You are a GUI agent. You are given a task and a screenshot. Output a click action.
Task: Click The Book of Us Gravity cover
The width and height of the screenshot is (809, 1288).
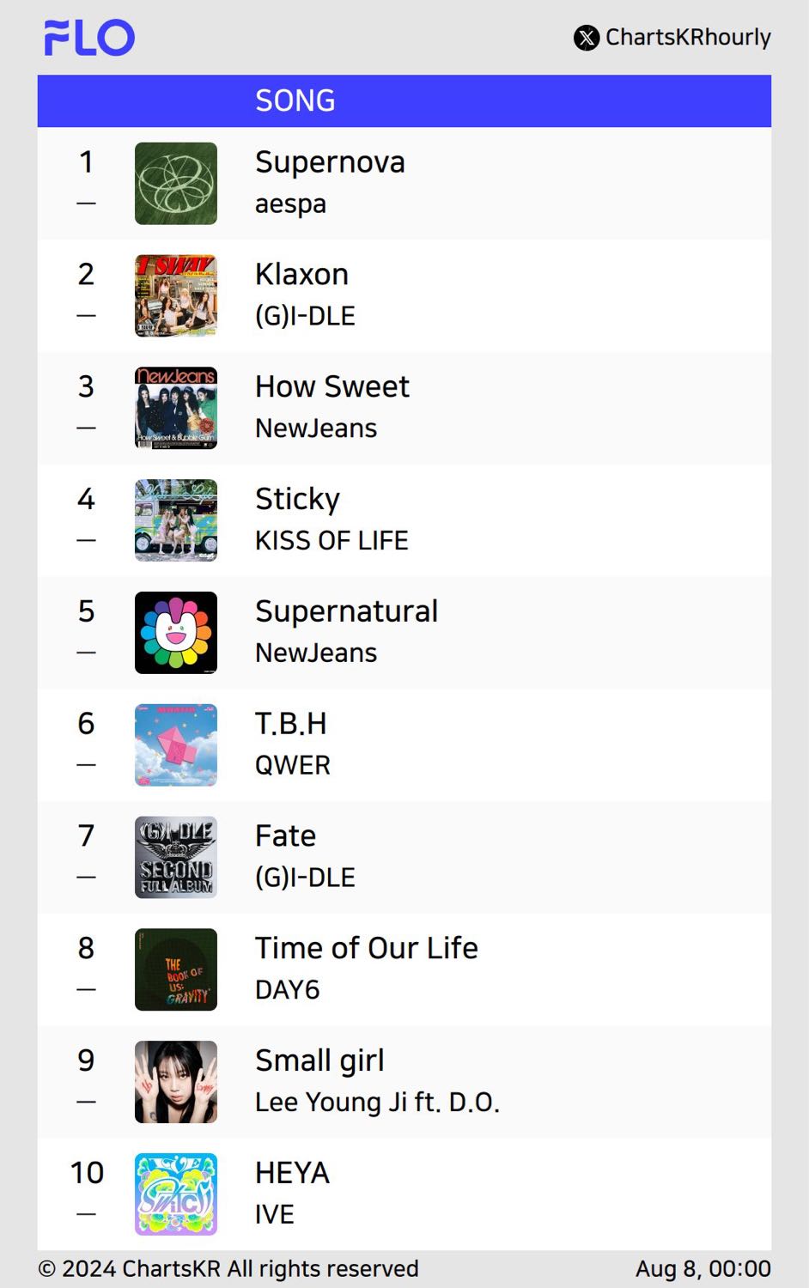click(176, 970)
